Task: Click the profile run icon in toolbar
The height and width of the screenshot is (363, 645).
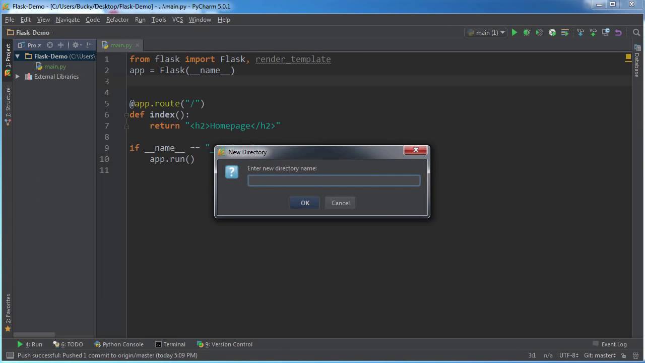Action: tap(552, 32)
